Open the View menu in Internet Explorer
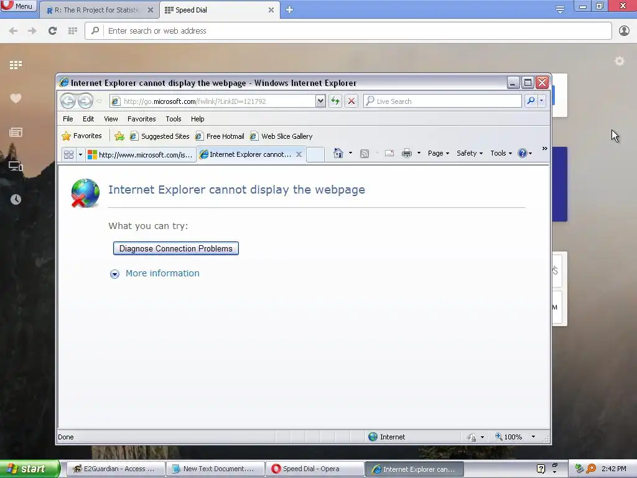 click(111, 119)
